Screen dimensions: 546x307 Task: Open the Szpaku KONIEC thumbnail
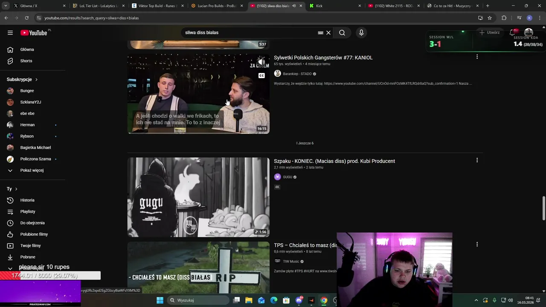click(x=198, y=197)
